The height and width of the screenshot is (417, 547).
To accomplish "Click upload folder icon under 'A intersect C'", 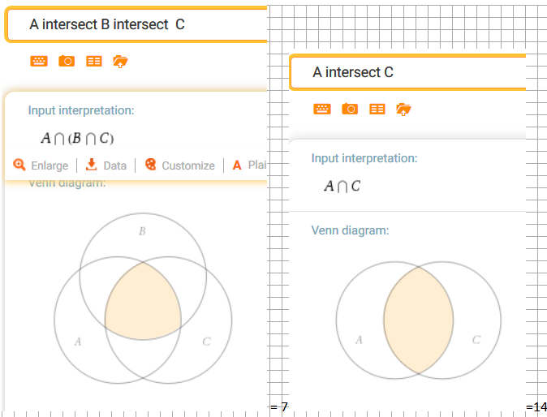I will pos(403,109).
